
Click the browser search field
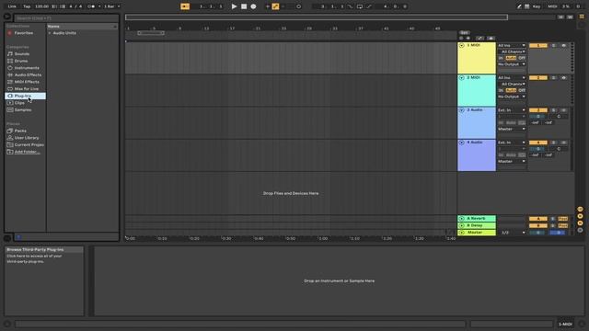tap(66, 18)
